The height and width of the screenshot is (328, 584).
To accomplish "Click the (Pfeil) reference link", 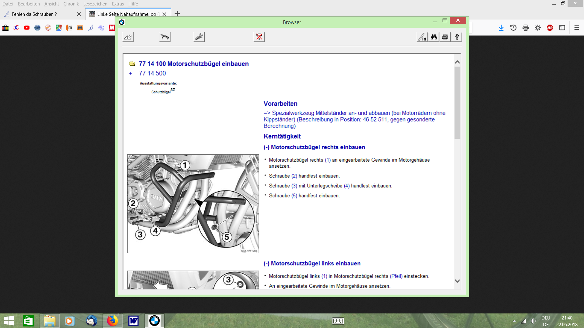I will [x=396, y=276].
